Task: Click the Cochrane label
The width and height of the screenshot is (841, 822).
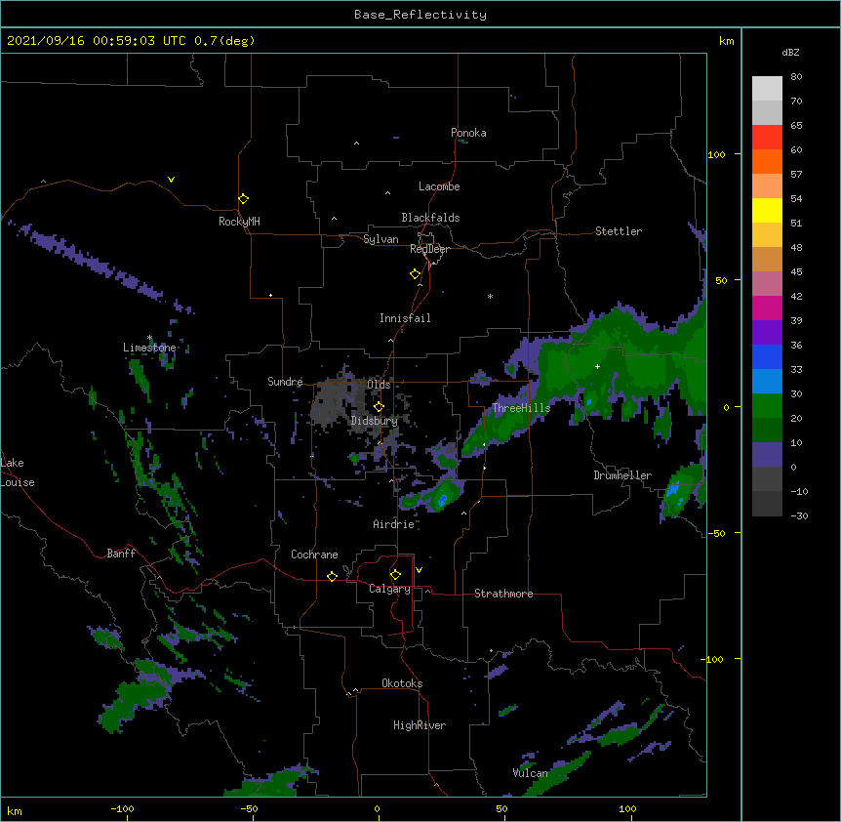Action: click(314, 555)
